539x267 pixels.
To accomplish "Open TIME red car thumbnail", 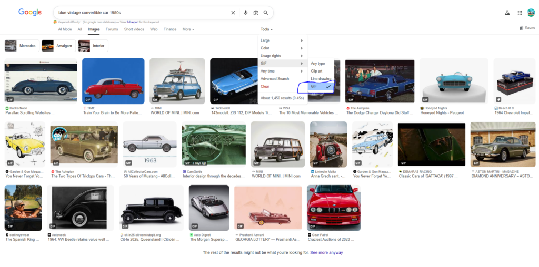I will [114, 81].
